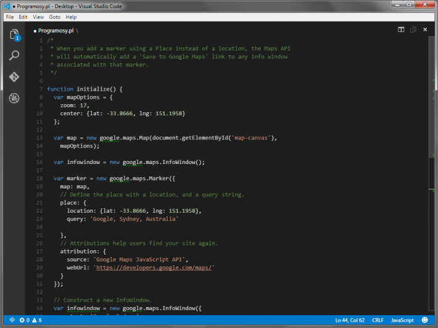Follow the developers.google.com/maps link

[x=154, y=268]
